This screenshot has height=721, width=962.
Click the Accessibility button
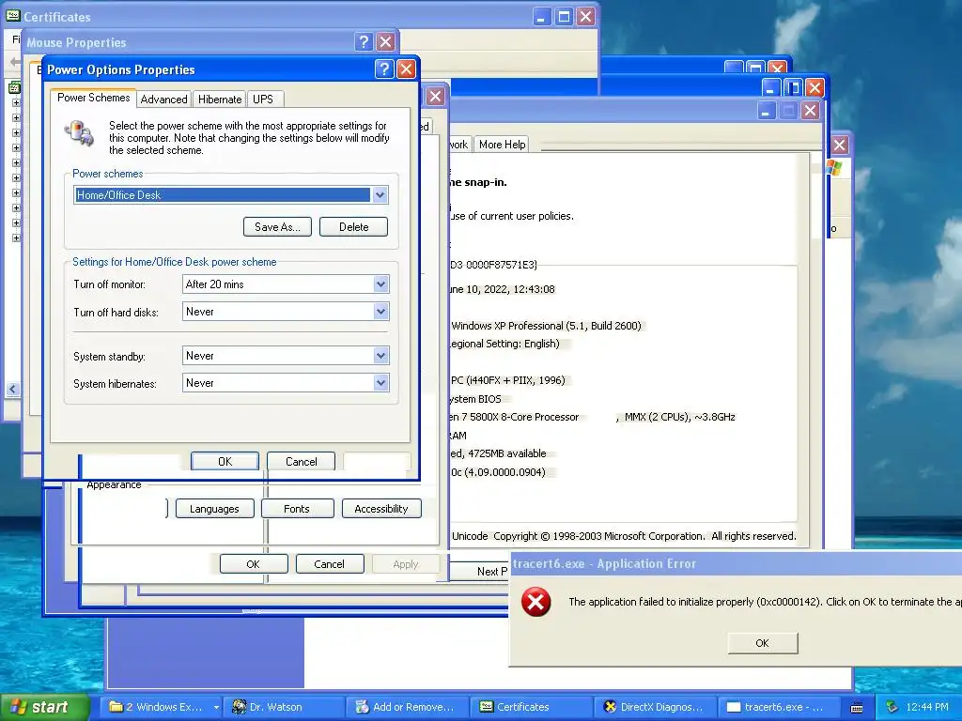381,509
